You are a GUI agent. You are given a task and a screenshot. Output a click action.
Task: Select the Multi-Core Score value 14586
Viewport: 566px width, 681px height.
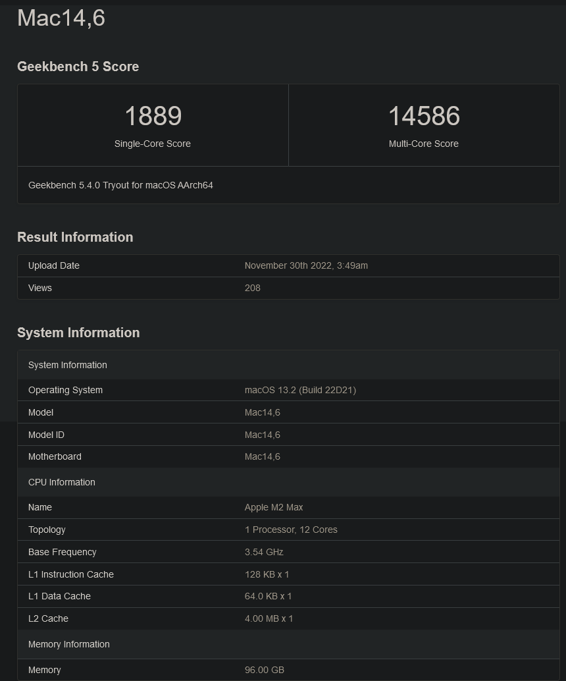tap(424, 116)
